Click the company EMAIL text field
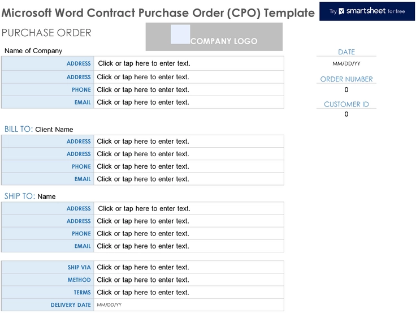Screen dimensions: 416x313 tap(189, 102)
